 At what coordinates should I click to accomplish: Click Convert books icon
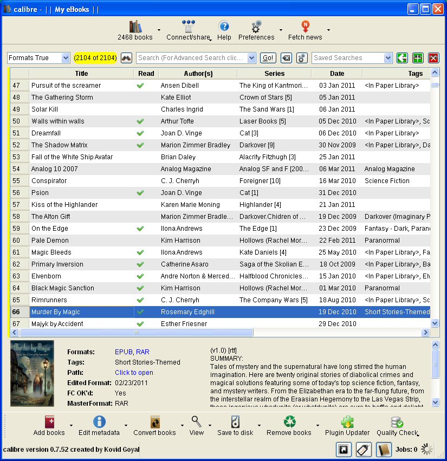154,422
